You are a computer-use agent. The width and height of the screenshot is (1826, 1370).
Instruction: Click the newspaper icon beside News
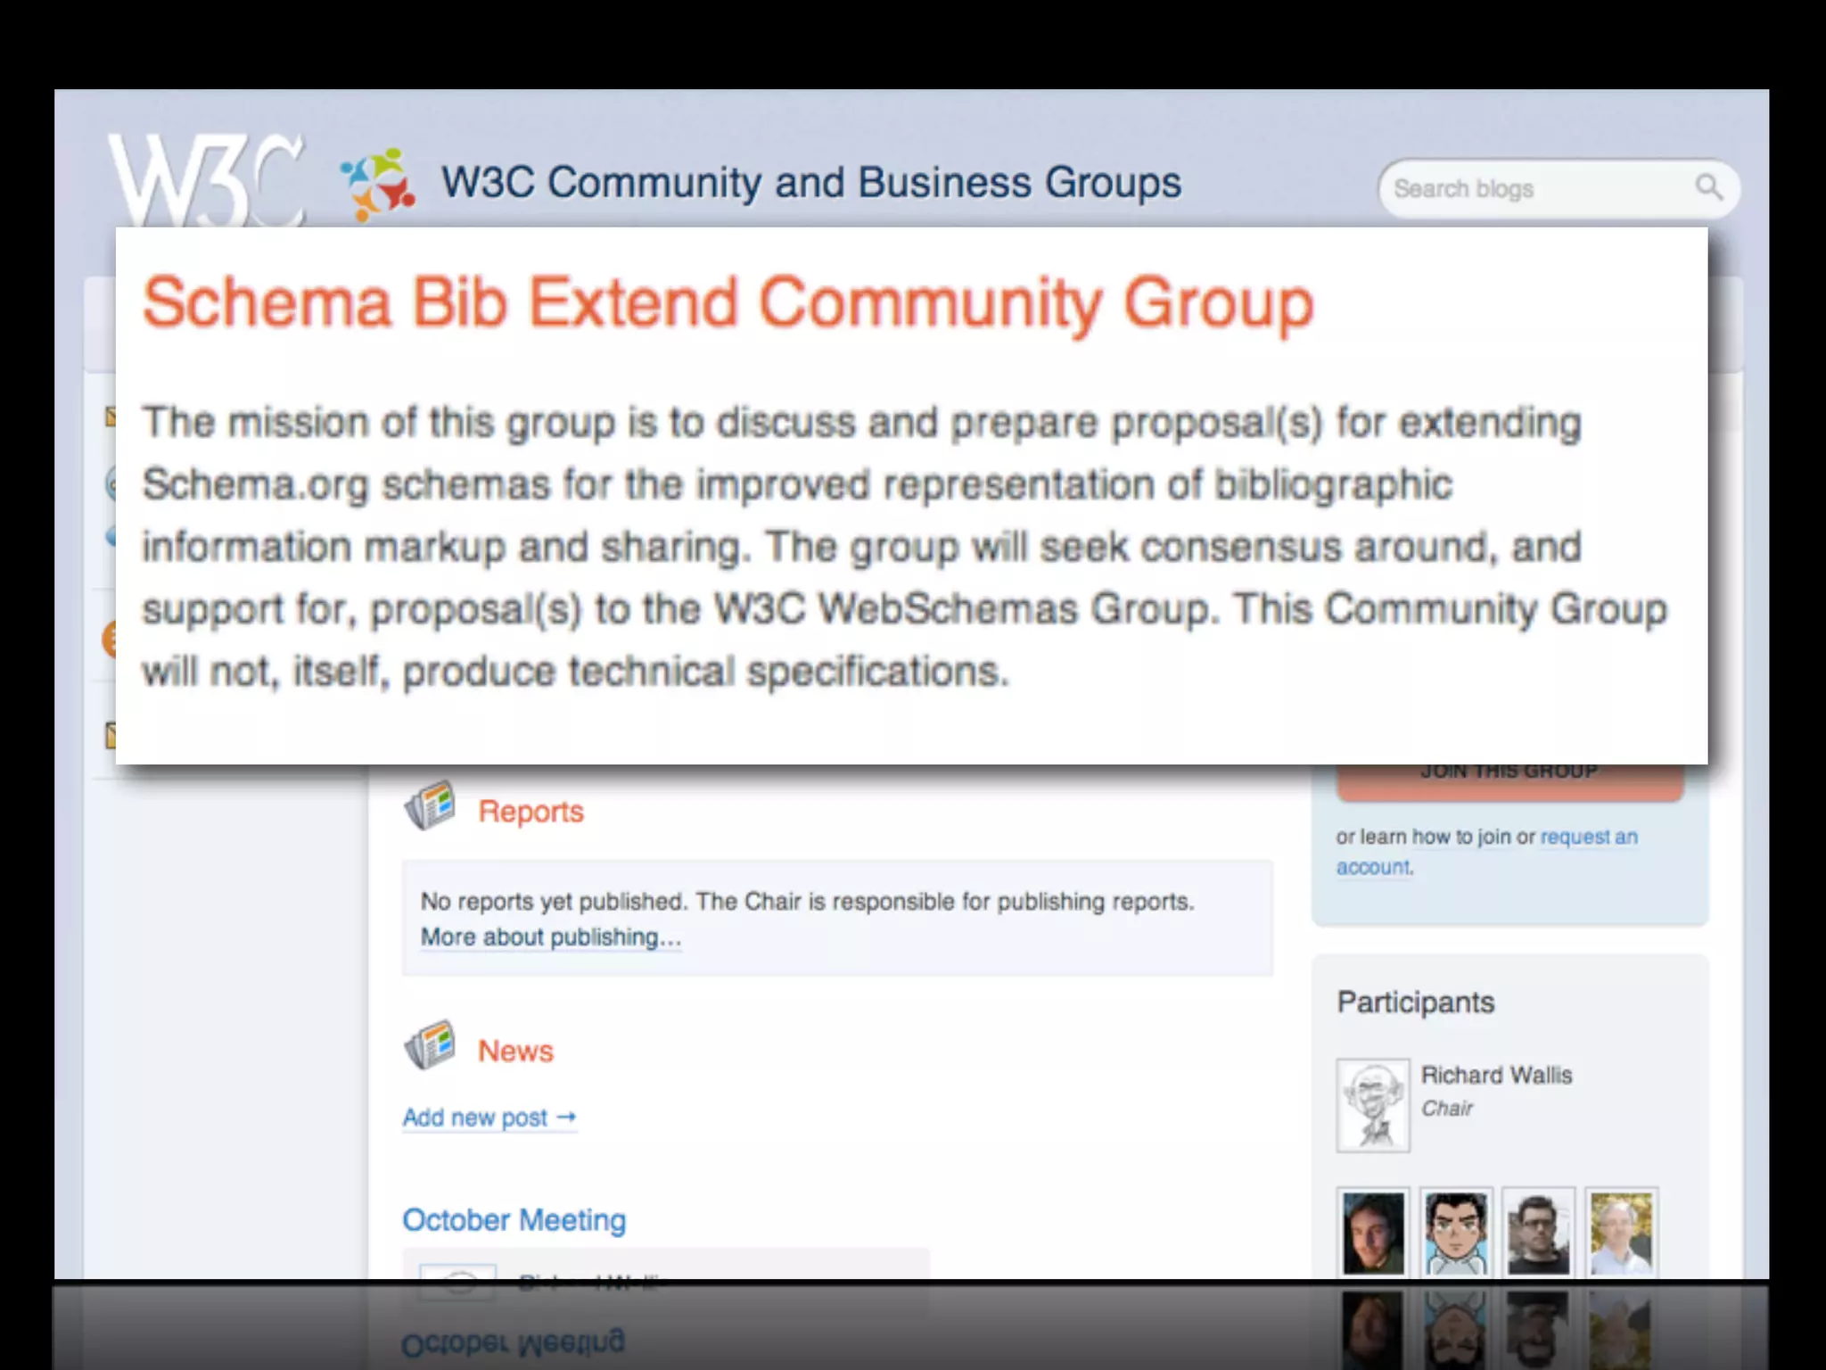coord(431,1045)
